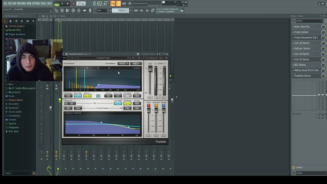Click the countdown before recording icon
Image resolution: width=327 pixels, height=184 pixels.
tap(118, 3)
